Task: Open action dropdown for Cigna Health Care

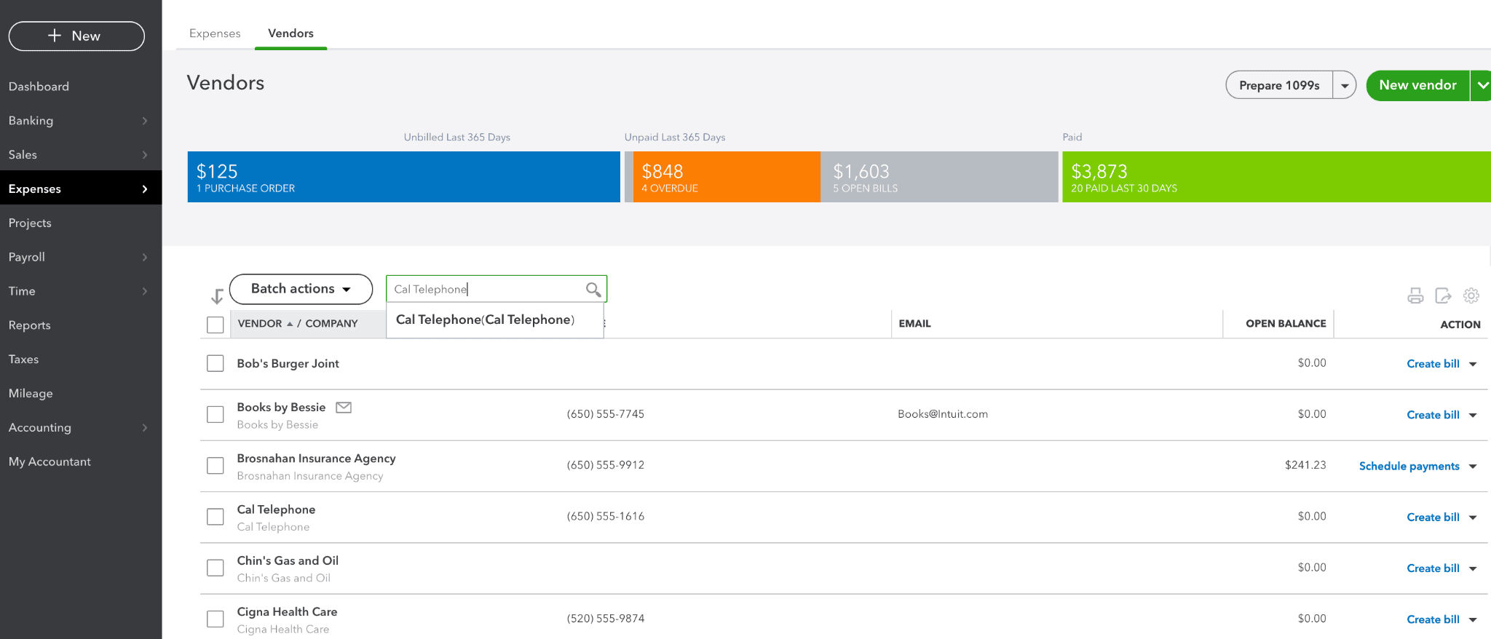Action: tap(1473, 619)
